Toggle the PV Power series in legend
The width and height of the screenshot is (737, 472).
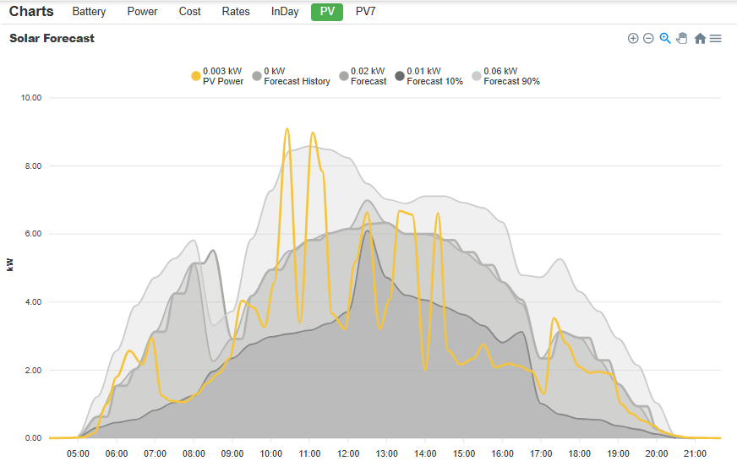click(x=217, y=76)
